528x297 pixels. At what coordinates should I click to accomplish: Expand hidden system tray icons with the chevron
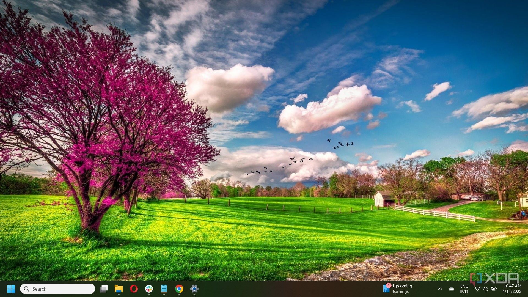tap(440, 289)
